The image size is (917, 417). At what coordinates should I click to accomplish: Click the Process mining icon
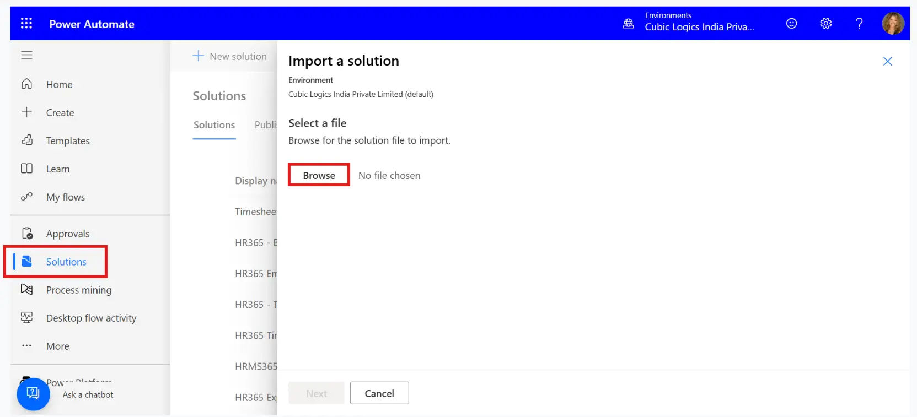pos(26,290)
